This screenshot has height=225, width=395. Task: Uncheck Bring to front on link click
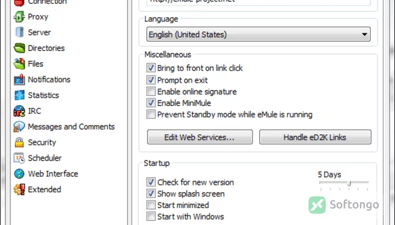pos(151,68)
